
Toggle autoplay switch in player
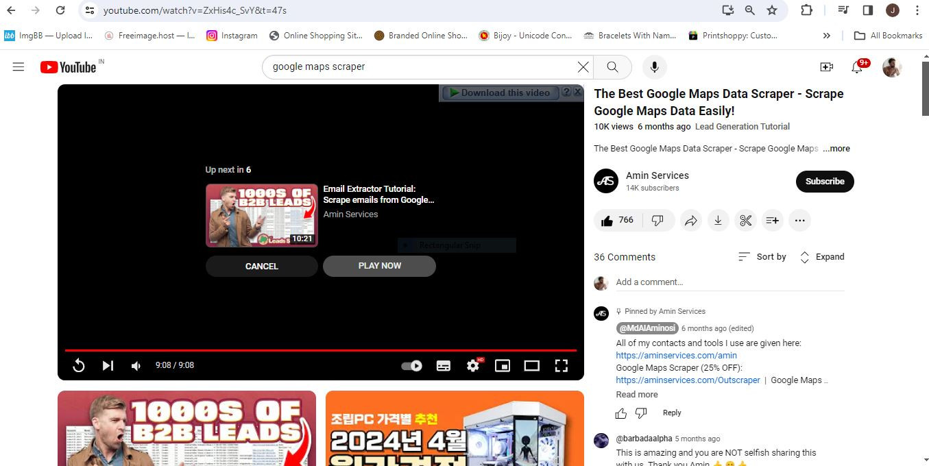[411, 365]
